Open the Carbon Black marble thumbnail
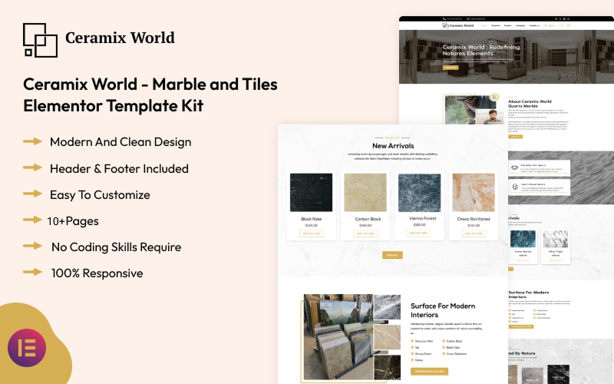Screen dimensions: 614x384 click(x=365, y=193)
